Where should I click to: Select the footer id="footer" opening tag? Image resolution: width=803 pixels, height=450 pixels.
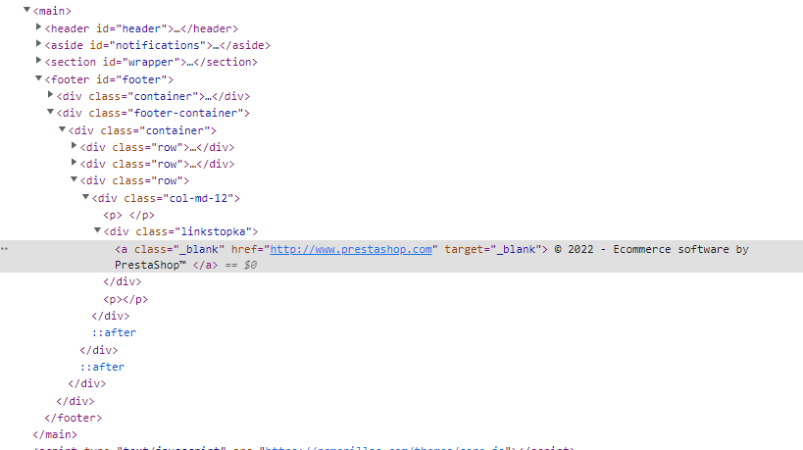point(109,79)
